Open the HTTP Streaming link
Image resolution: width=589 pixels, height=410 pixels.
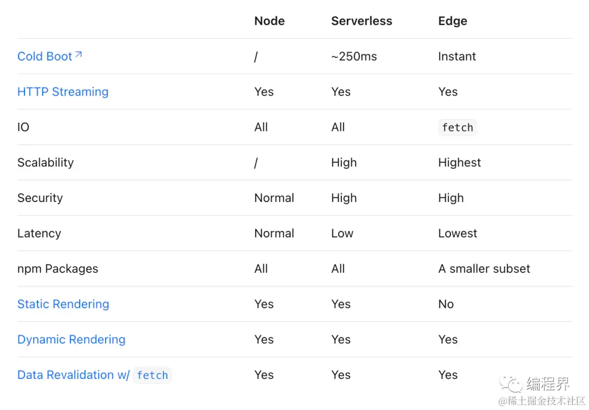click(x=63, y=92)
